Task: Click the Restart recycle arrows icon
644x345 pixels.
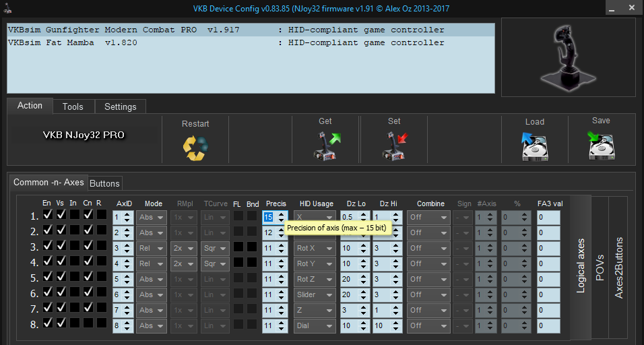Action: [x=195, y=148]
